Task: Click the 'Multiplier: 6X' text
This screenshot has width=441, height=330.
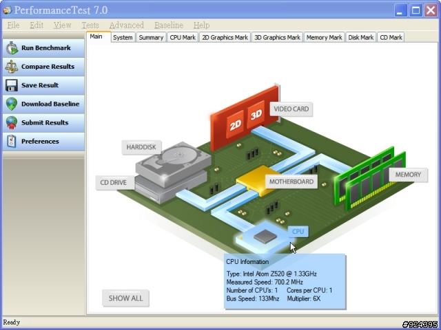Action: point(304,298)
